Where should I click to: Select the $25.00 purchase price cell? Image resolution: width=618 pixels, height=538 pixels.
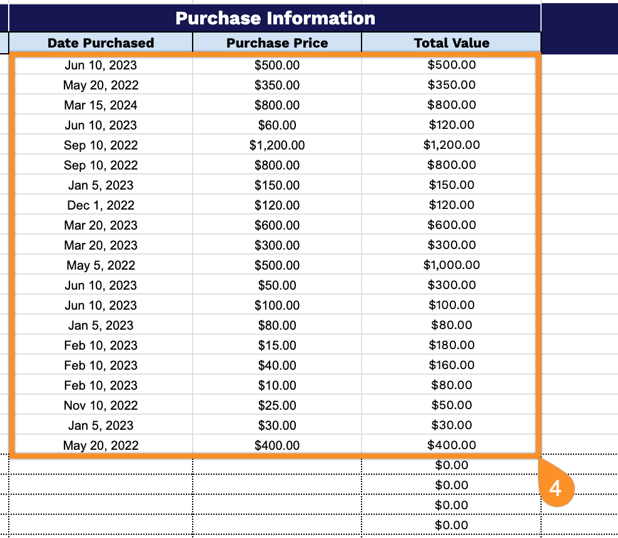277,405
